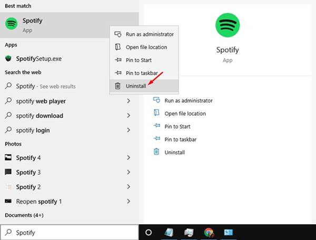Select Uninstall from the context menu

(135, 85)
